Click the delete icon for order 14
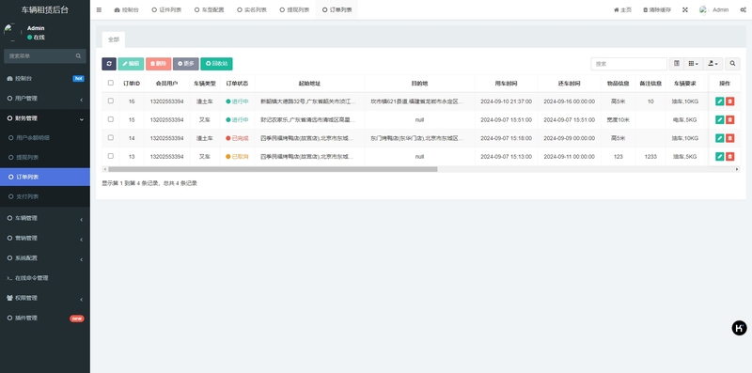The height and width of the screenshot is (373, 752). [x=730, y=138]
